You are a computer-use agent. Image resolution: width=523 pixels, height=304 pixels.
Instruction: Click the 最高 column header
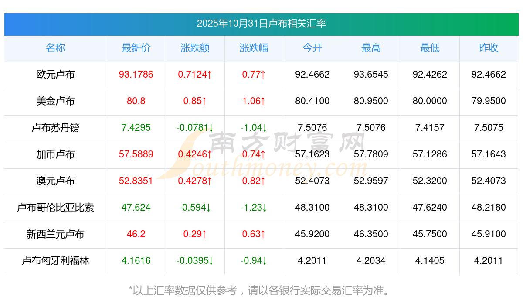(x=371, y=48)
